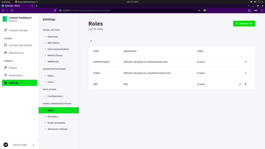Delete the SEO role with the trash icon
The width and height of the screenshot is (265, 149).
pyautogui.click(x=245, y=84)
